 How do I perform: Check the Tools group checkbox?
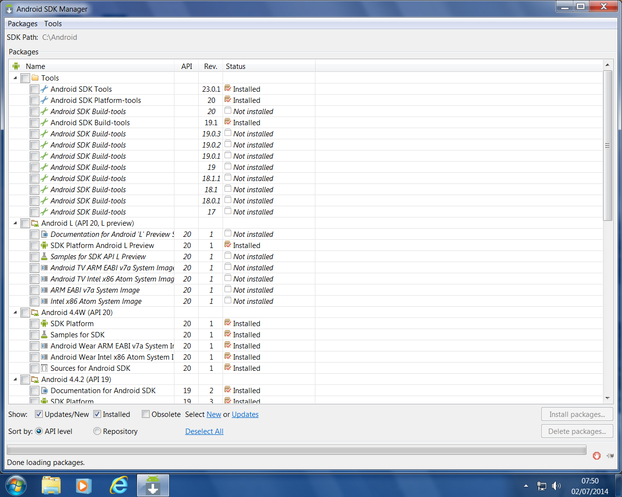pyautogui.click(x=25, y=78)
